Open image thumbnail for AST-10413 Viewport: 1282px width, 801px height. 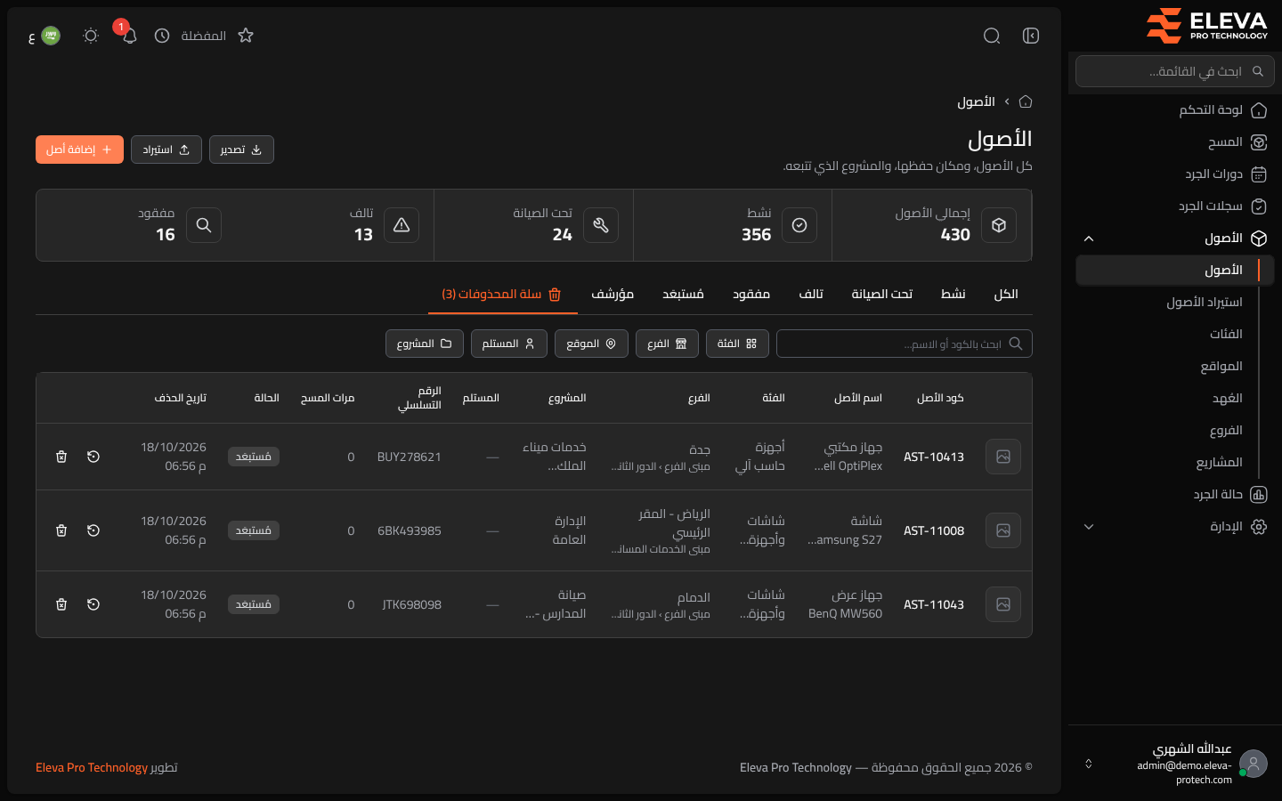click(1003, 457)
